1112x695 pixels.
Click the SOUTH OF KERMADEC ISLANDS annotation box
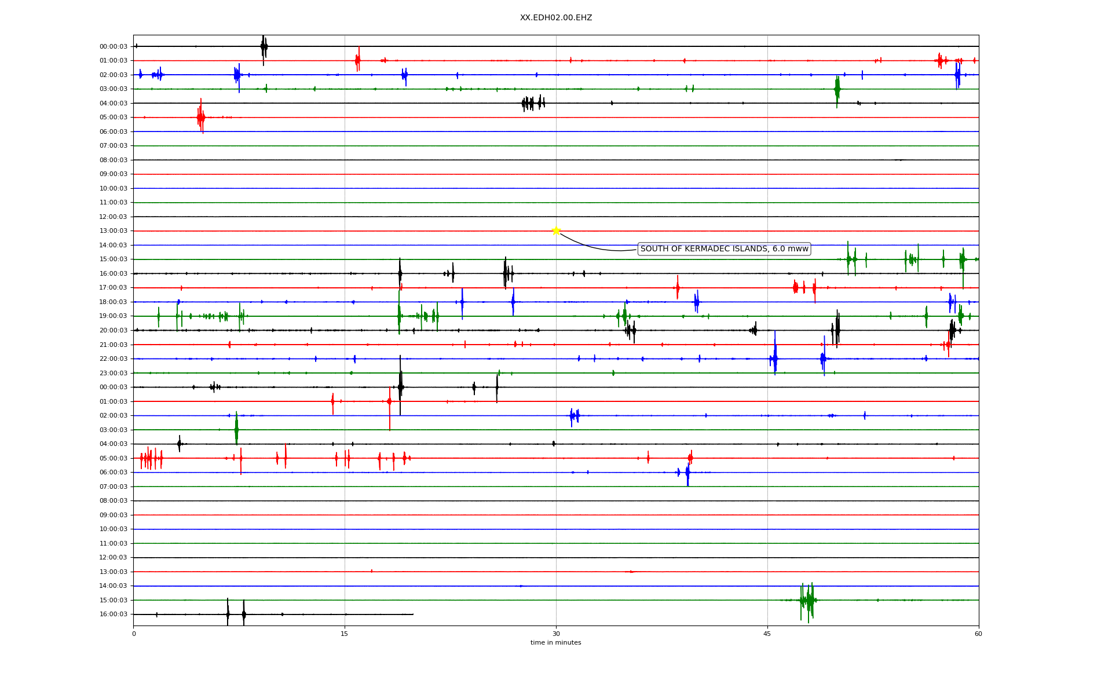pyautogui.click(x=724, y=249)
